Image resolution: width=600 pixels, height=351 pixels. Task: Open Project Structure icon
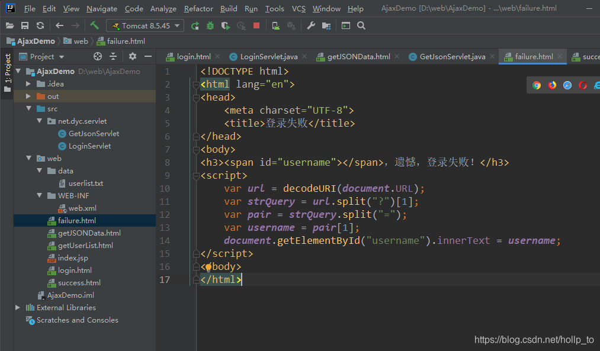click(326, 25)
